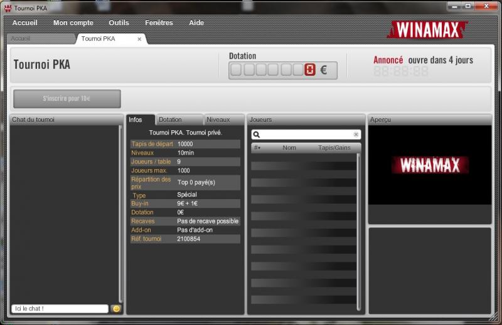This screenshot has width=502, height=325.
Task: Open the emoji smiley picker in chat
Action: point(116,308)
